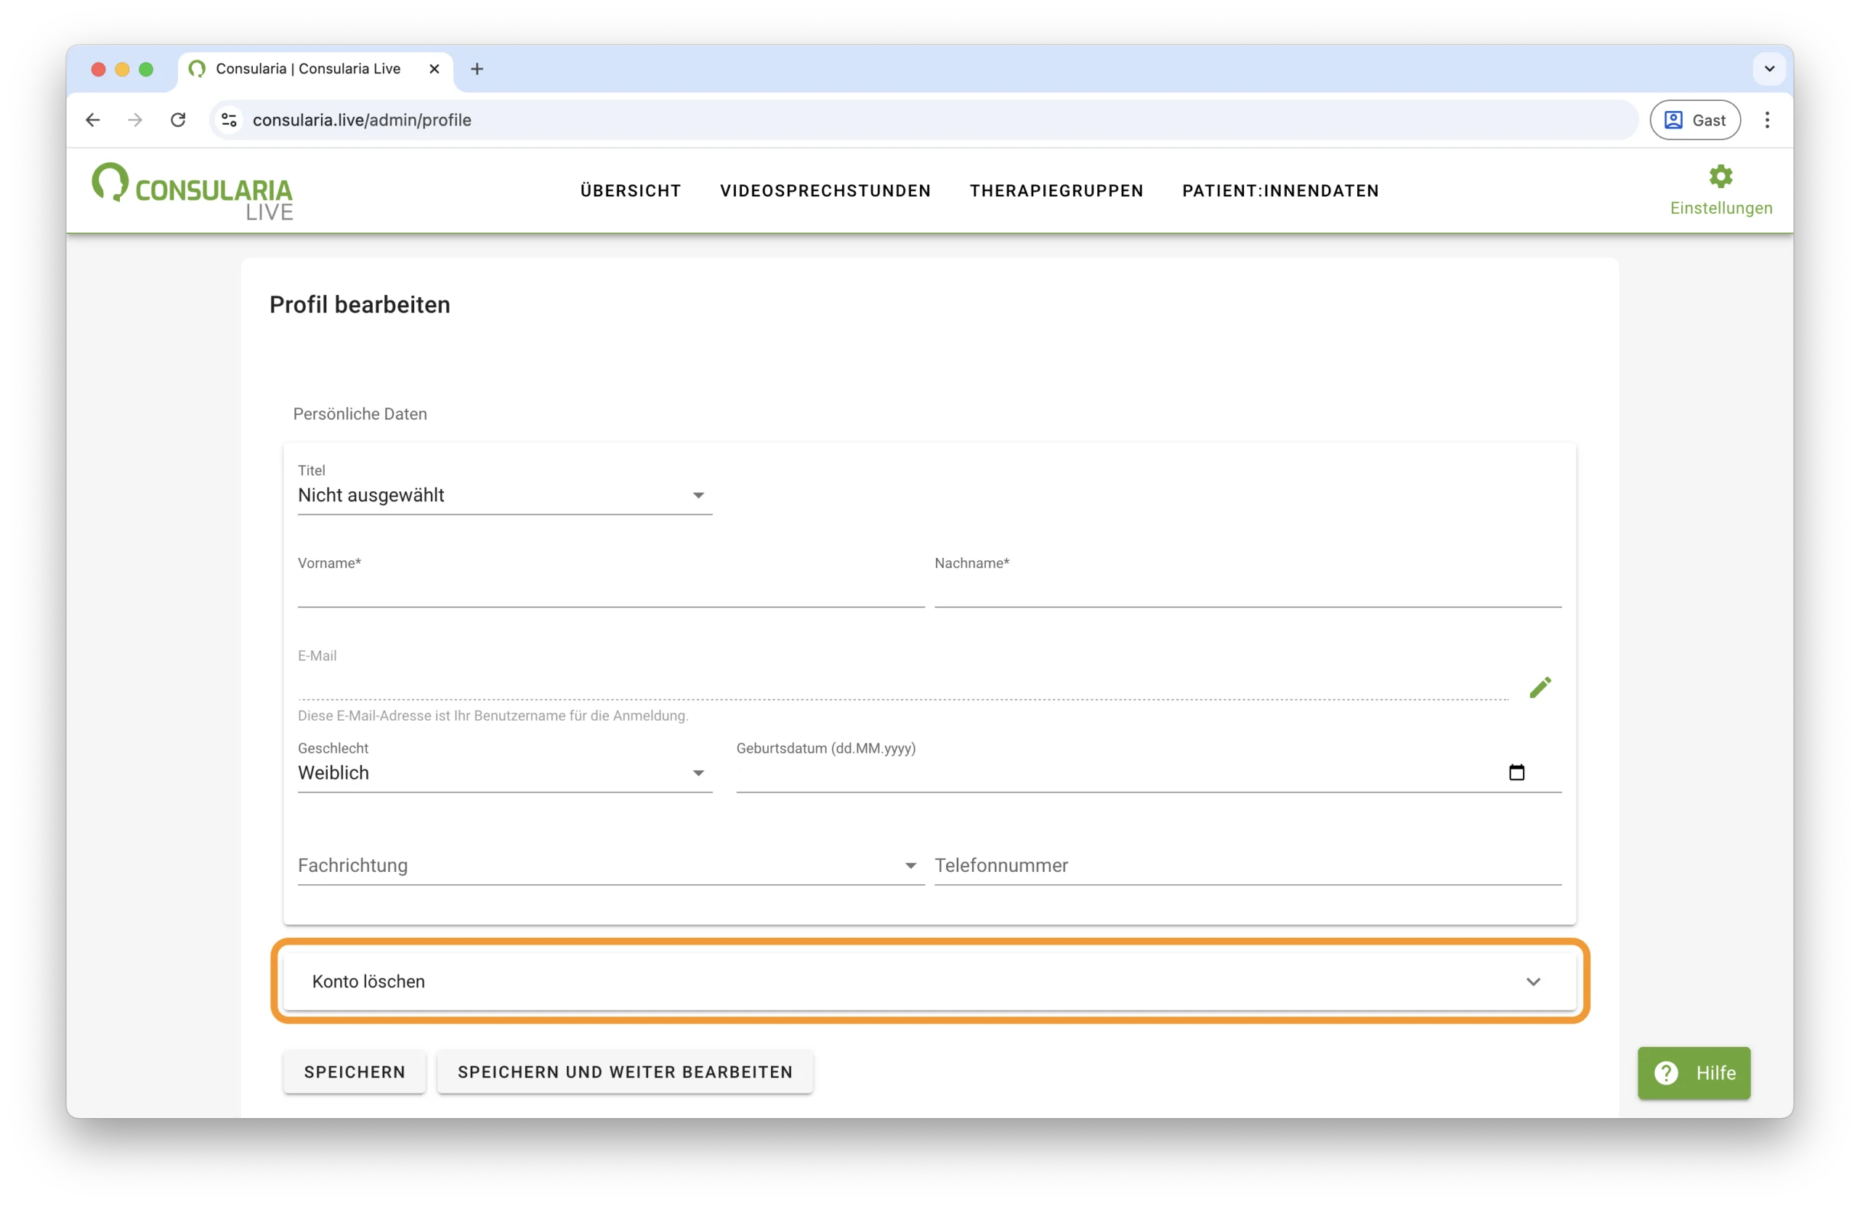
Task: Open Einstellungen gear icon
Action: [1720, 177]
